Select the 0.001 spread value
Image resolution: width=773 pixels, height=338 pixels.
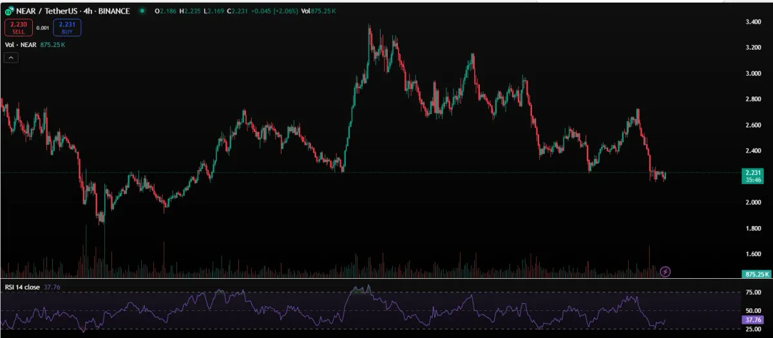[43, 28]
